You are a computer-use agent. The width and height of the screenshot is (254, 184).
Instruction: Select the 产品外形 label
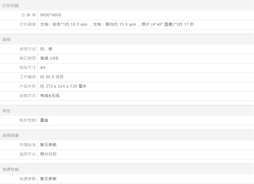pyautogui.click(x=28, y=86)
